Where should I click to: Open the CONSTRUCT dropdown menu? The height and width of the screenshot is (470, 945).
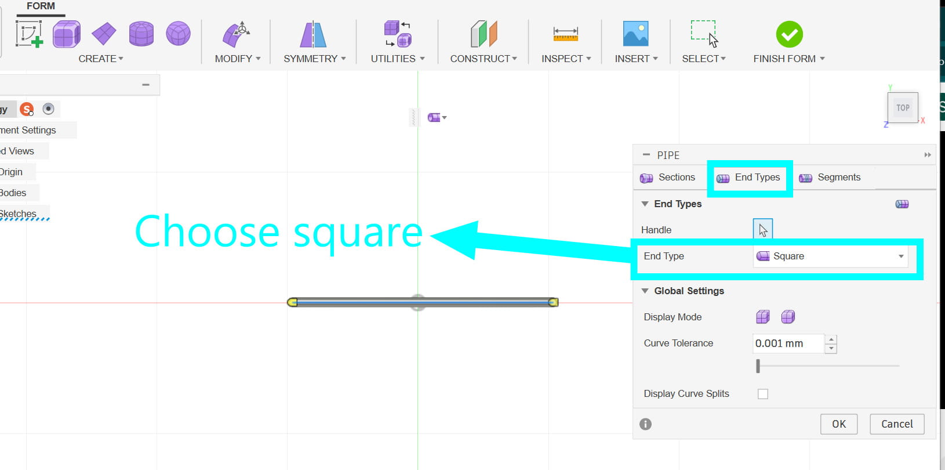[484, 59]
